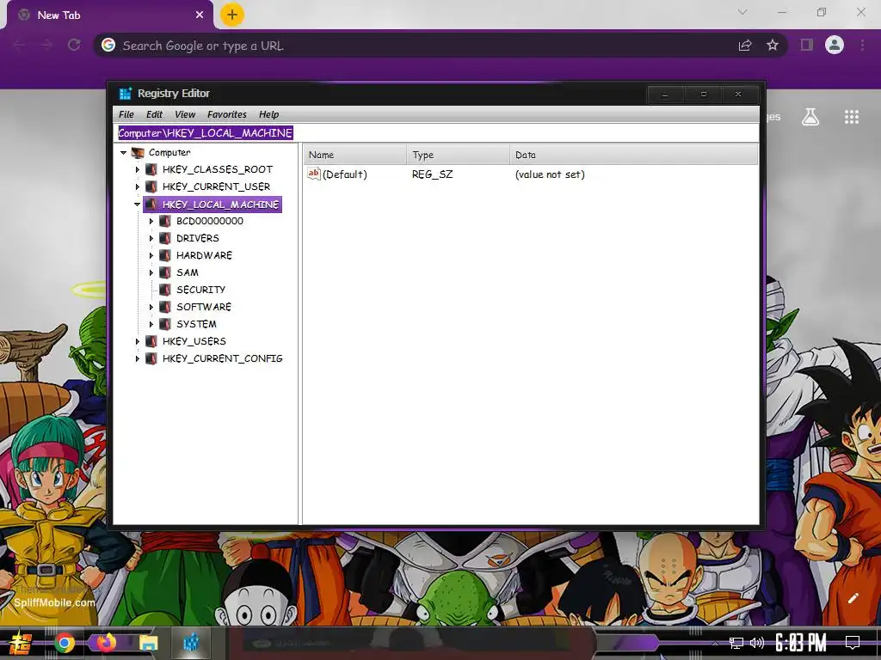This screenshot has height=660, width=881.
Task: Expand the SYSTEM subkey
Action: tap(151, 324)
